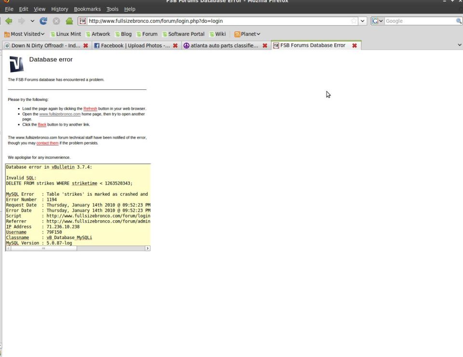The image size is (463, 357).
Task: Click the contact them link
Action: coord(47,143)
